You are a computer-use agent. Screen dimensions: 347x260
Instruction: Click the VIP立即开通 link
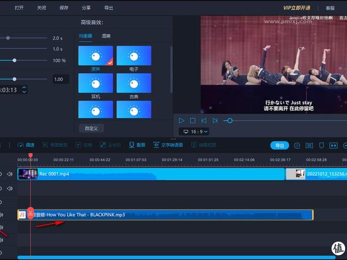tap(297, 8)
